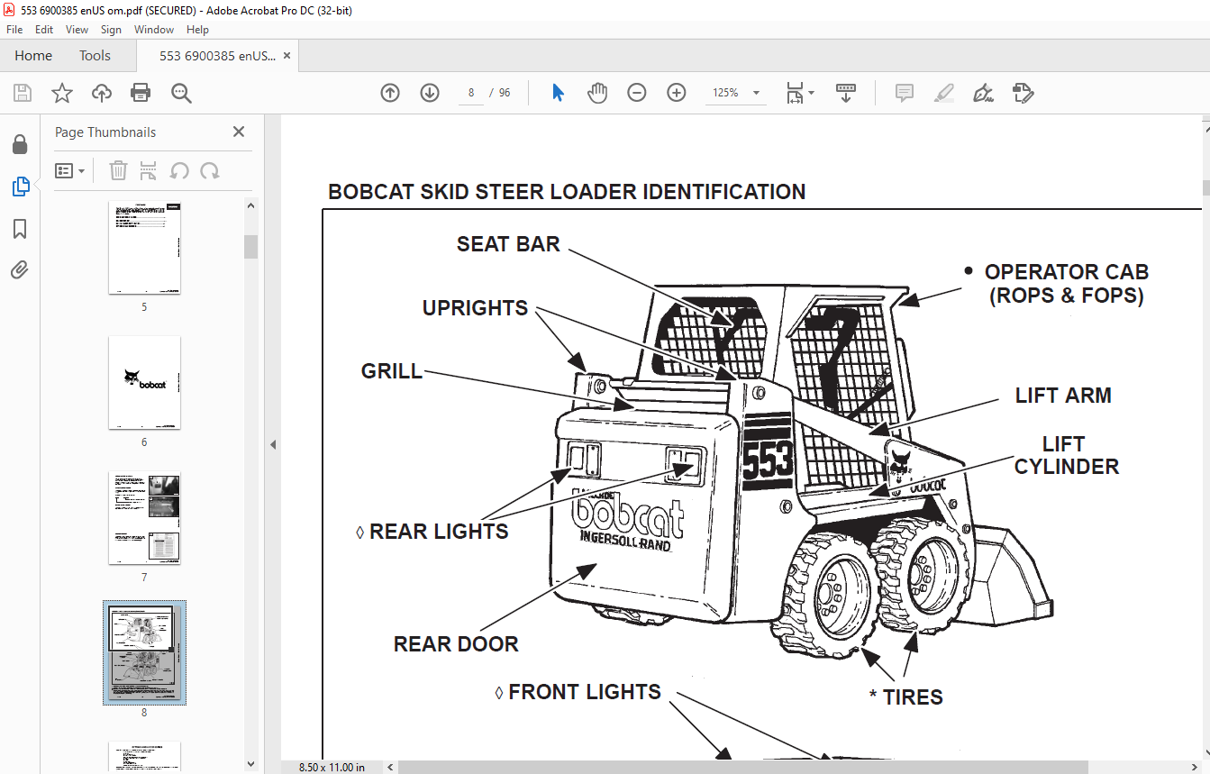Rotate page clockwise
Screen dimensions: 1210x774
209,170
